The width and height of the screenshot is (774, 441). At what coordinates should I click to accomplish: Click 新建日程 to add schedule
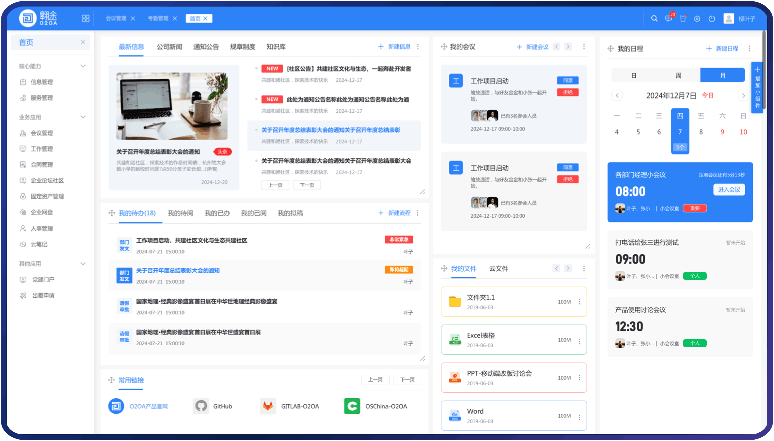click(722, 49)
